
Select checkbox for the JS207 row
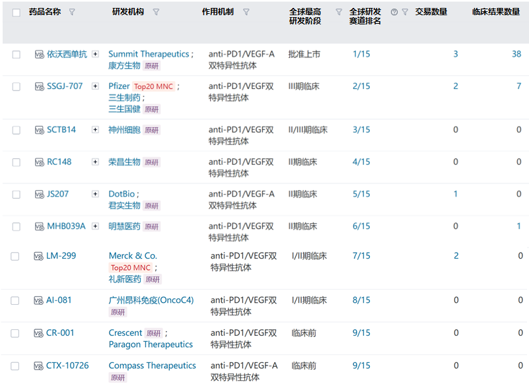coord(17,195)
